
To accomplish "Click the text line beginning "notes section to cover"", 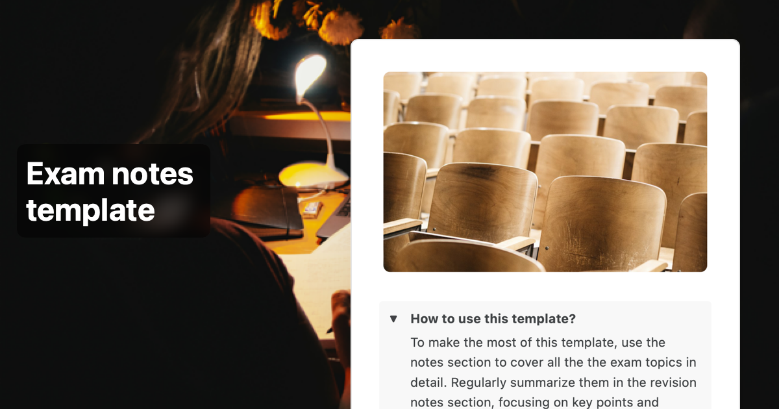I will coord(553,362).
